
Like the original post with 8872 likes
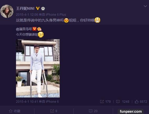point(141,102)
